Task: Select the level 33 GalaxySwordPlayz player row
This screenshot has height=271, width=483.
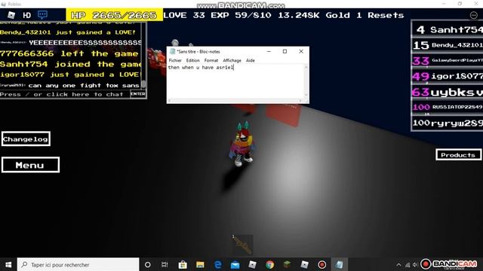Action: (448, 60)
